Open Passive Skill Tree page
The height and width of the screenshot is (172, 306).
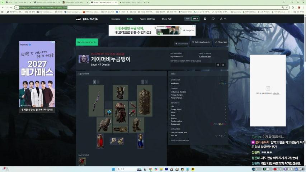tap(147, 19)
